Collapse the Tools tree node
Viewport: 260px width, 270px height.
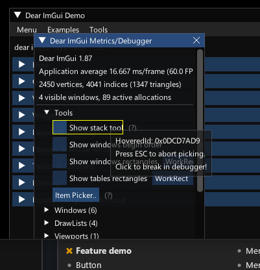point(47,112)
